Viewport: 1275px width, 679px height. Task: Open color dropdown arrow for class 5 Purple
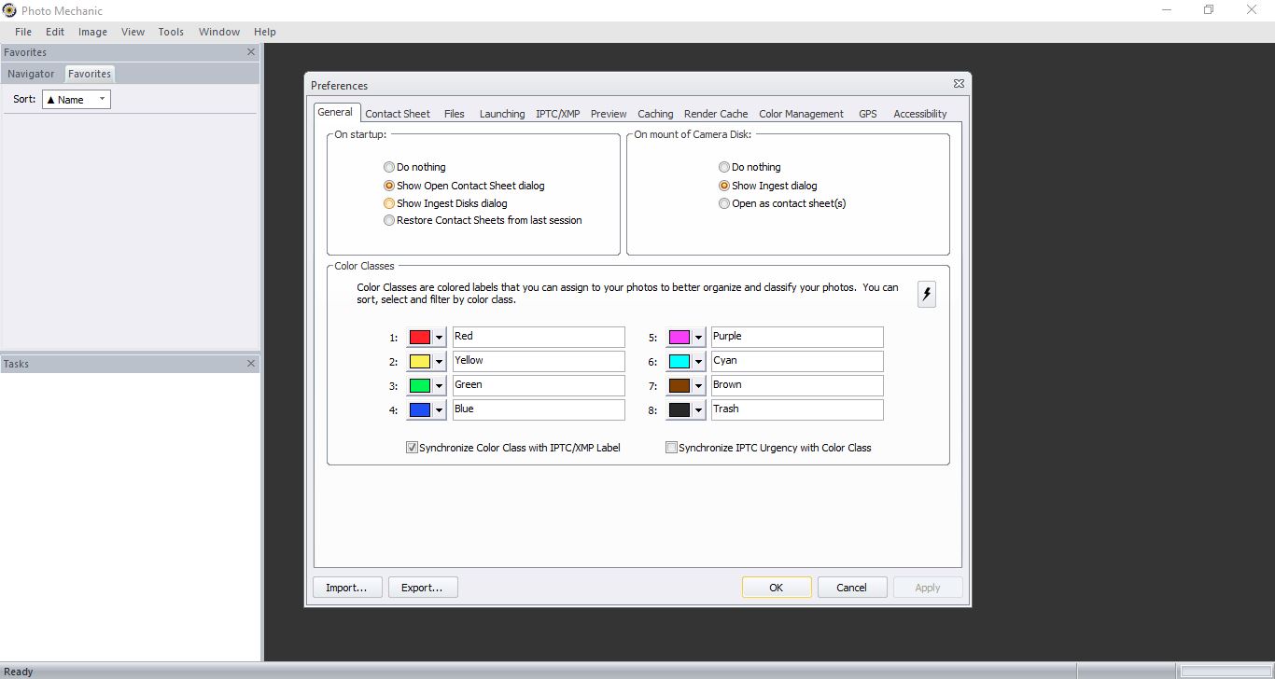click(698, 338)
